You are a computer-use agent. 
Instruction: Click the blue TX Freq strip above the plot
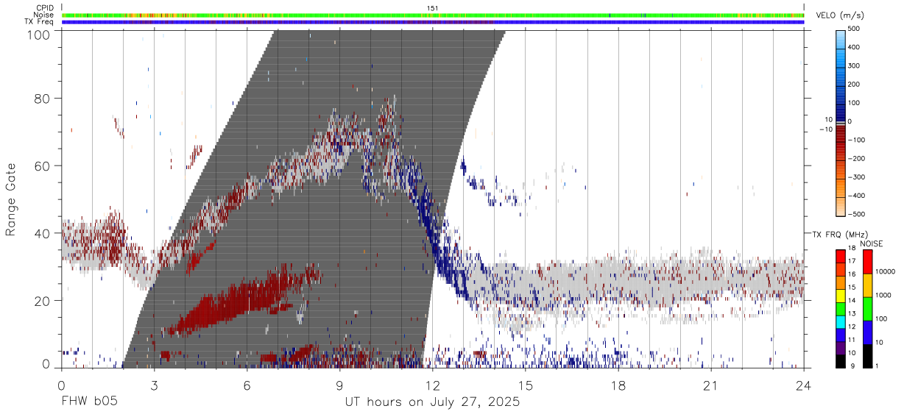click(x=433, y=22)
